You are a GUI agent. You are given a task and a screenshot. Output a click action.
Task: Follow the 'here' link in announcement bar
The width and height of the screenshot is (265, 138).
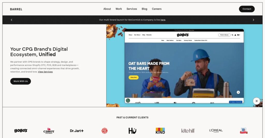click(163, 20)
